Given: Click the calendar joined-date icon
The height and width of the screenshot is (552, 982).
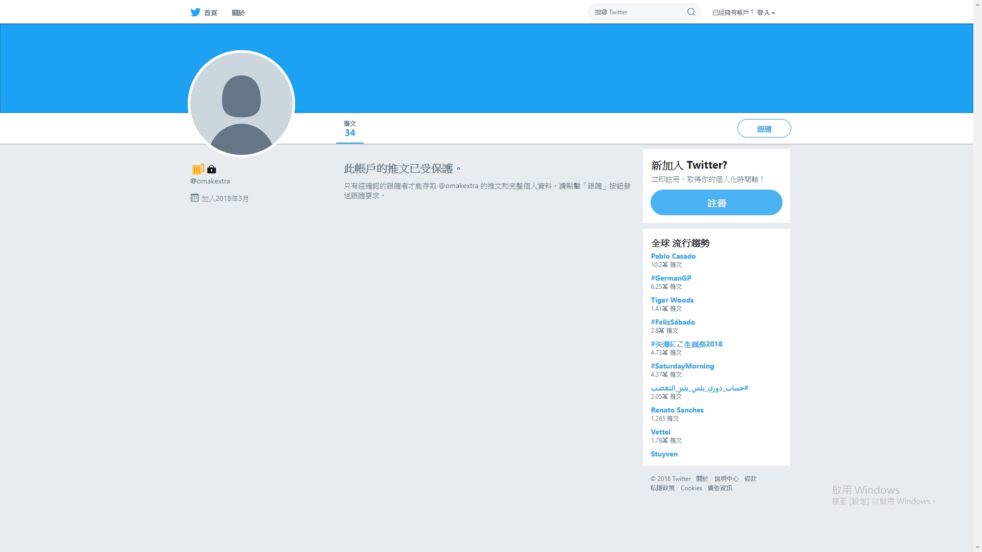Looking at the screenshot, I should point(194,198).
